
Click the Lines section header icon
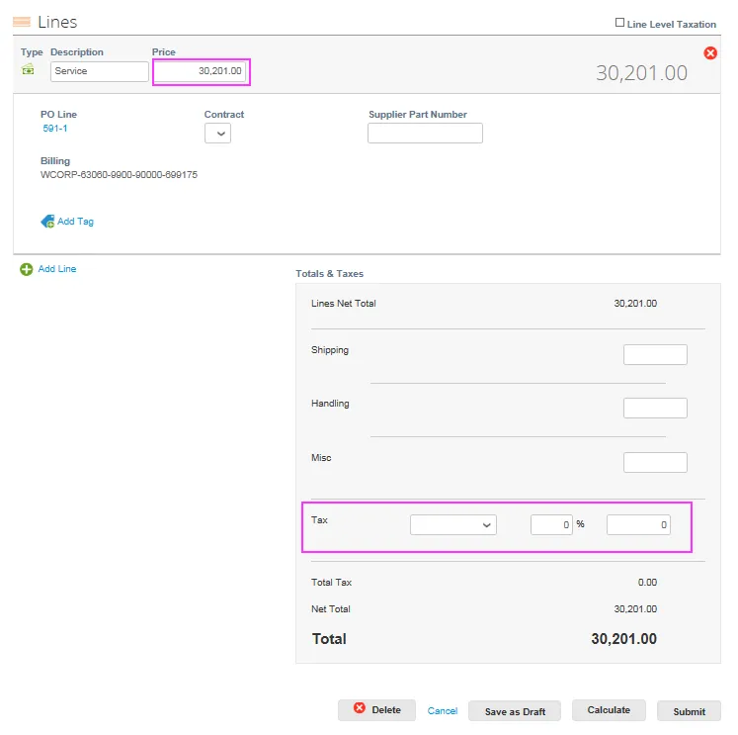click(22, 22)
